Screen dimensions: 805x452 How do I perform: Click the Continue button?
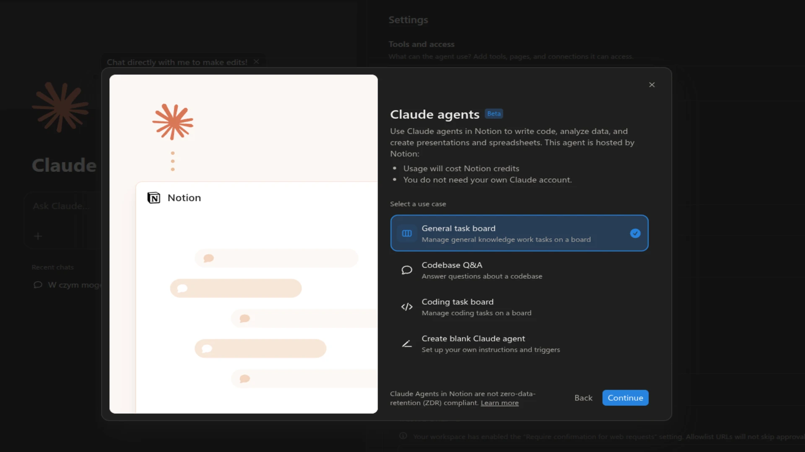click(625, 398)
